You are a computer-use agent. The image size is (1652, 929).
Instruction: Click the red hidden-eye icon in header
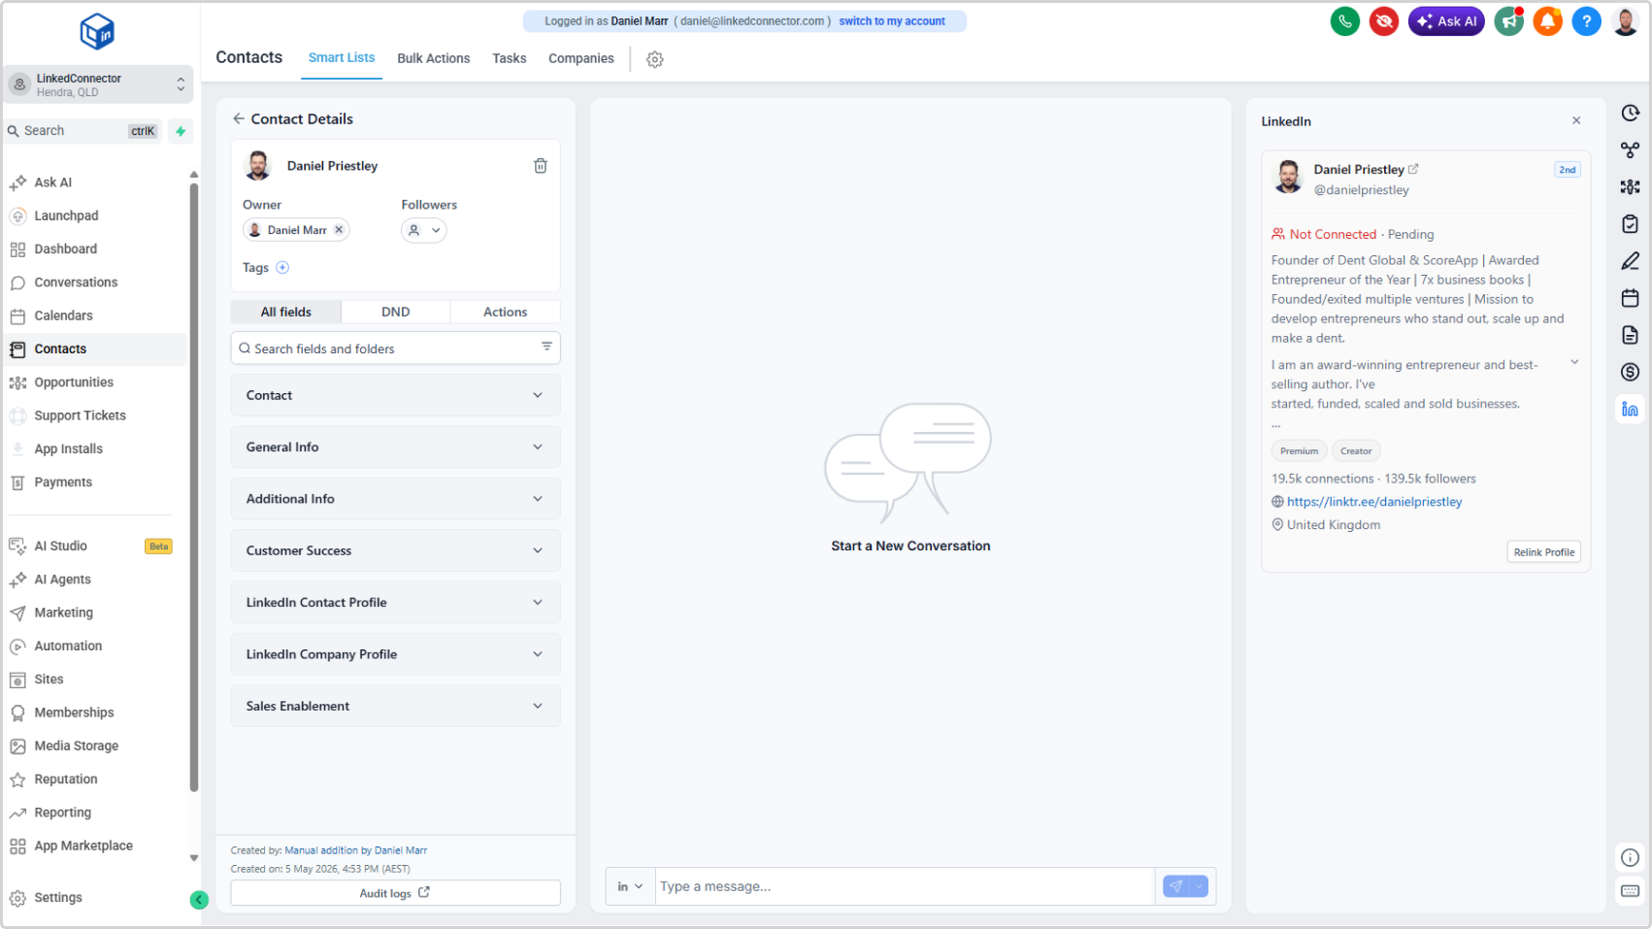pos(1383,21)
